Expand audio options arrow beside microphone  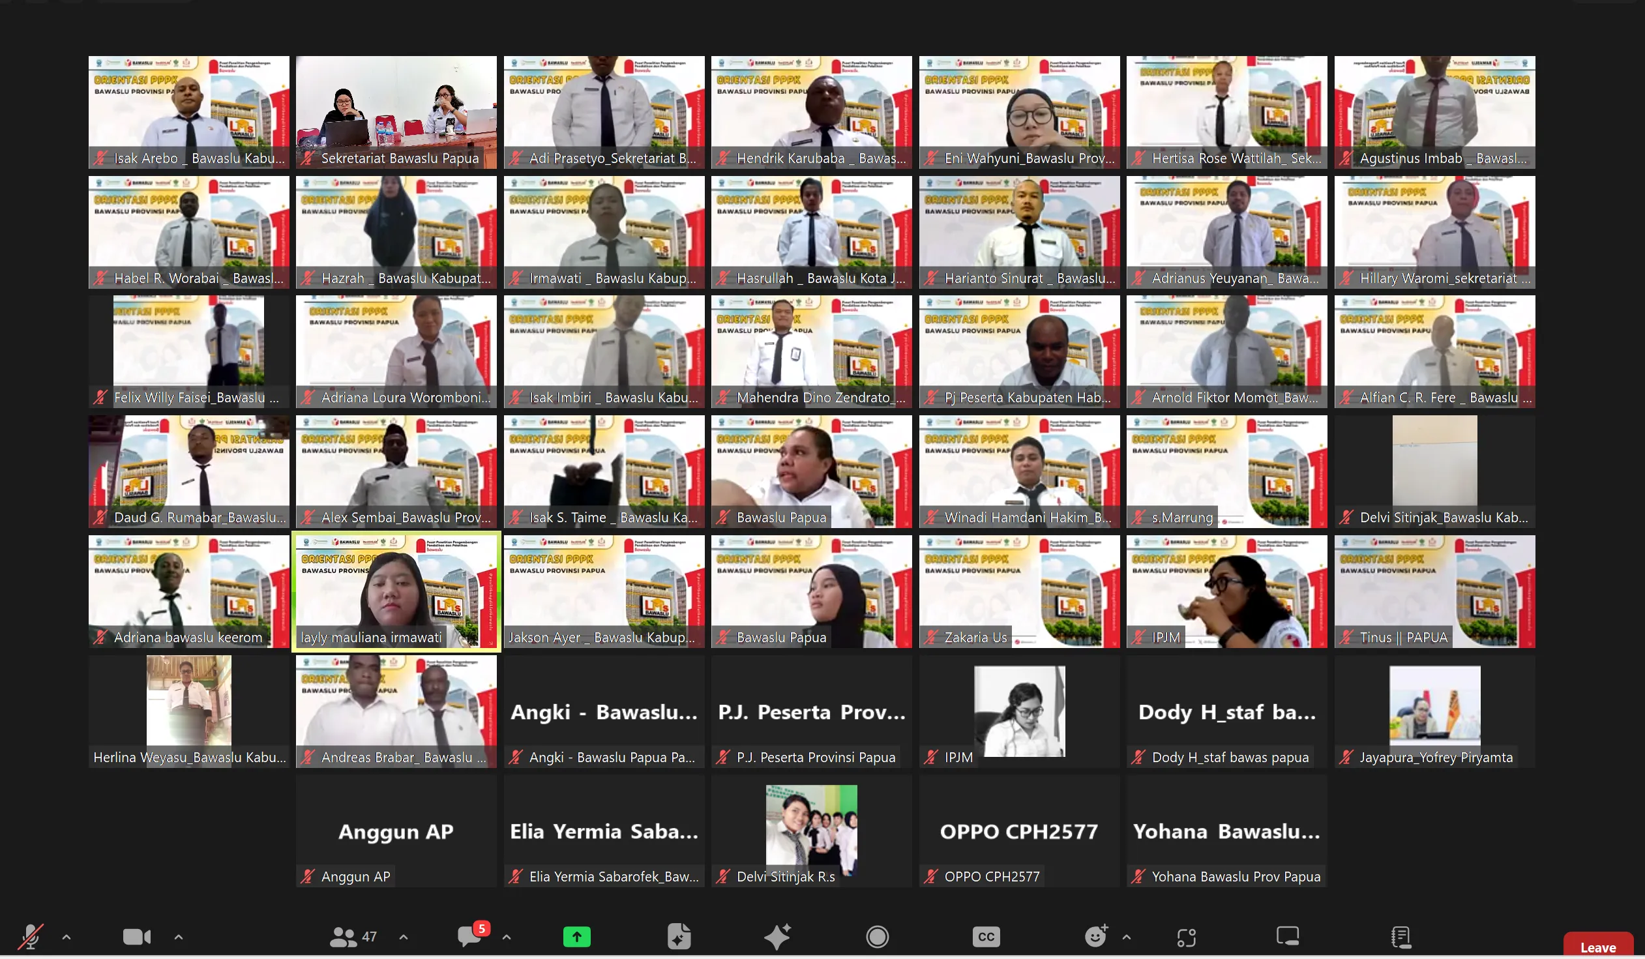click(67, 937)
